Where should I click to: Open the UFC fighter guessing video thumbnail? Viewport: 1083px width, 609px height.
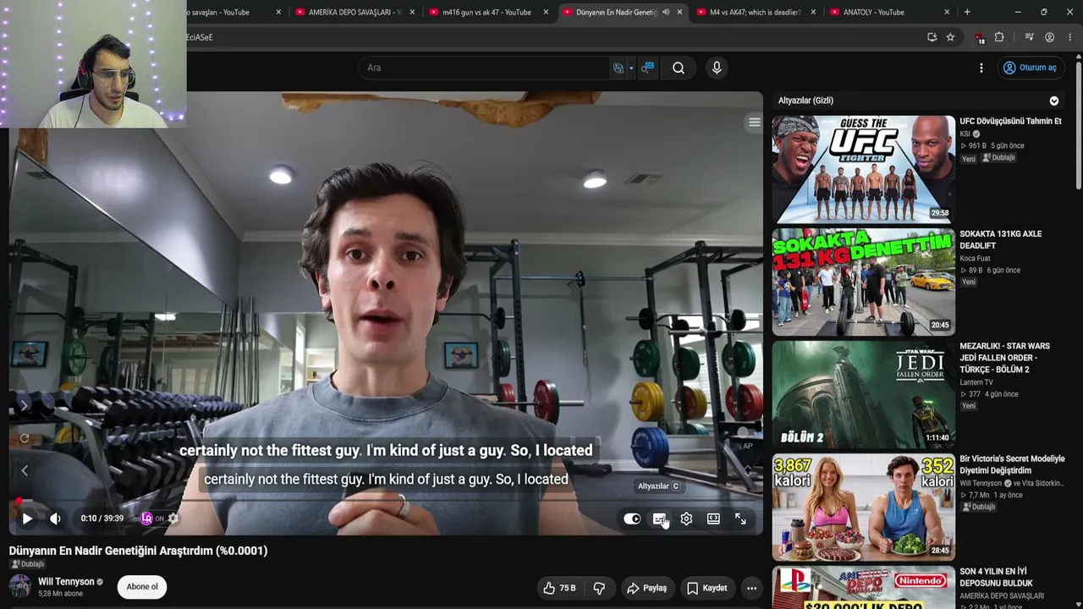(863, 167)
